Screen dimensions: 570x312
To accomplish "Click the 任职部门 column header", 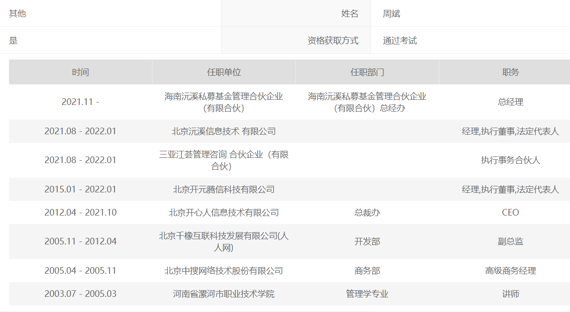I will [367, 72].
